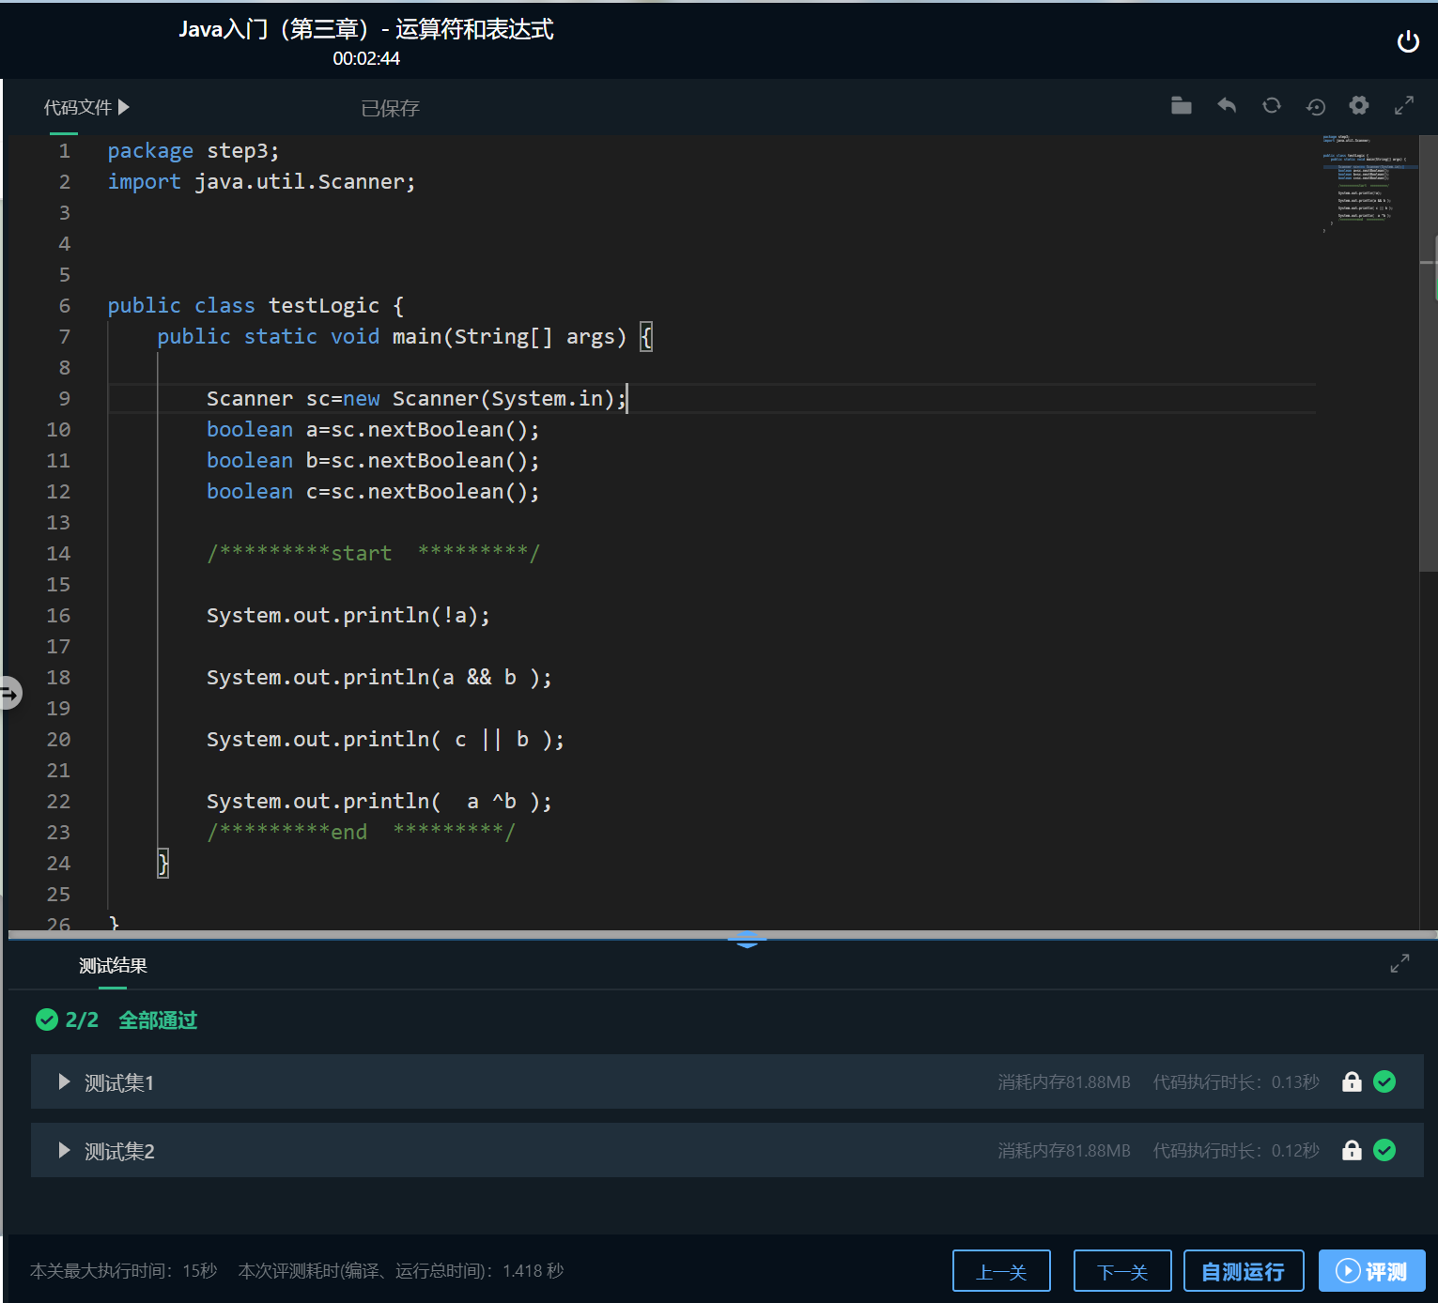Viewport: 1438px width, 1303px height.
Task: Click the green pass checkmark on 测试集2
Action: 1384,1149
